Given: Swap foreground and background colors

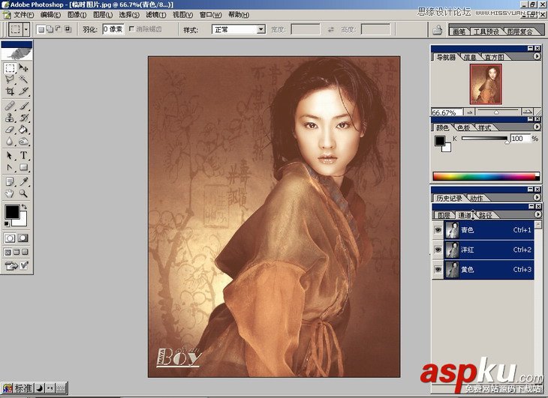Looking at the screenshot, I should [24, 207].
